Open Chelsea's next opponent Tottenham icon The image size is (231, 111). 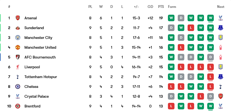pyautogui.click(x=220, y=87)
